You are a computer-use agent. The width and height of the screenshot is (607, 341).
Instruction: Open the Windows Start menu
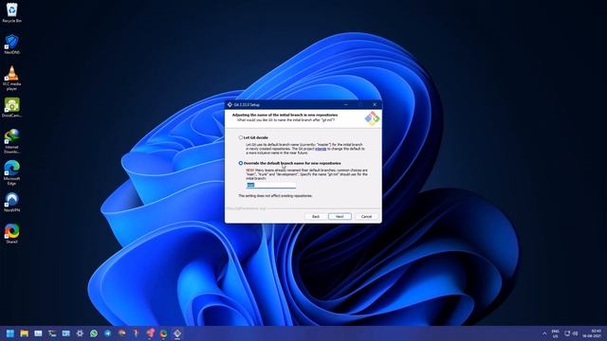pos(10,333)
